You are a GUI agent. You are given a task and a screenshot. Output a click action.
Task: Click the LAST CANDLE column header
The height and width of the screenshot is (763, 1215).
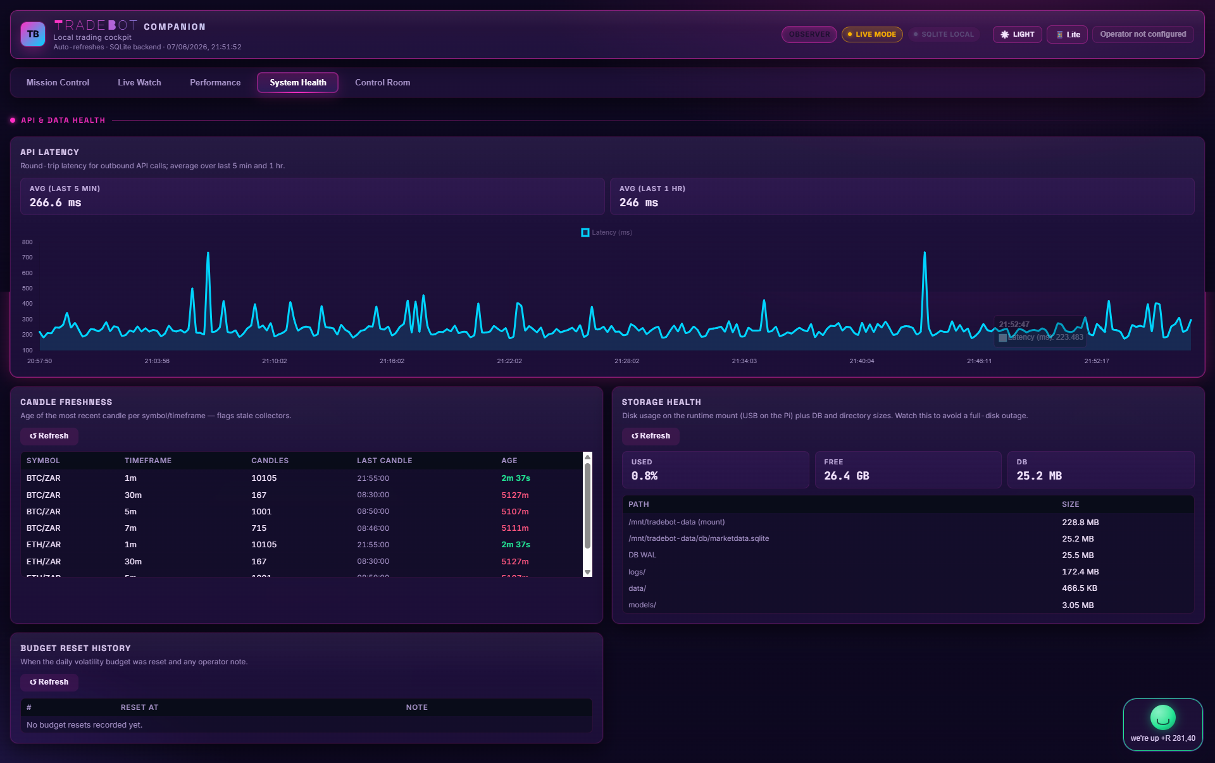(x=384, y=461)
